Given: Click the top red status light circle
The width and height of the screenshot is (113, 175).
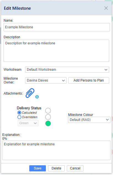Looking at the screenshot, I should pyautogui.click(x=48, y=111).
